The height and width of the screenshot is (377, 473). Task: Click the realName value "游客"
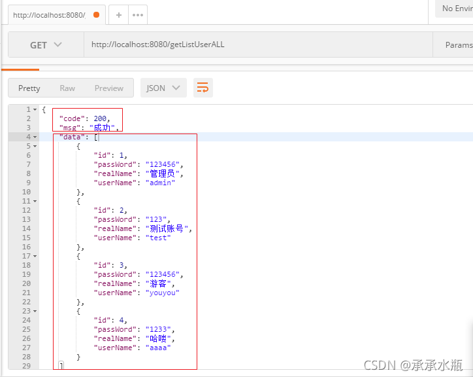tap(158, 283)
